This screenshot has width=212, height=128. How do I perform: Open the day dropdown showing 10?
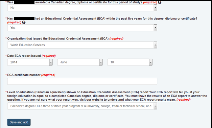click(x=130, y=62)
